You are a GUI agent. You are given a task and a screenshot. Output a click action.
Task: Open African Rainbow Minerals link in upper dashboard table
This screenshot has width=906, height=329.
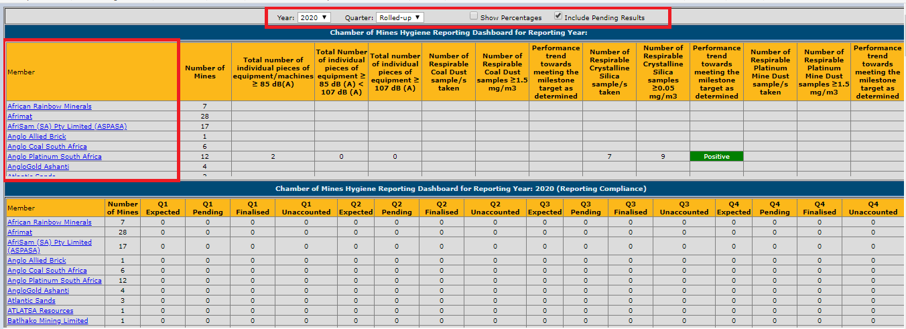coord(50,106)
